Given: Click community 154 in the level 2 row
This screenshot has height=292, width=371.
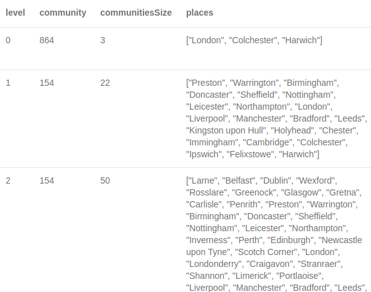Looking at the screenshot, I should click(46, 181).
